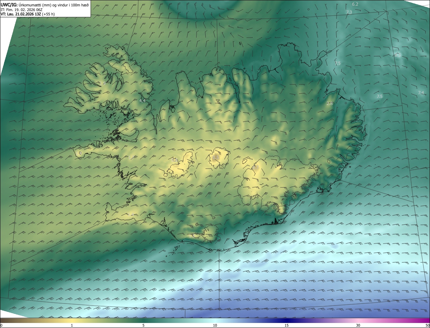Click the '5' label on the color scale
This screenshot has width=430, height=328.
click(x=143, y=325)
